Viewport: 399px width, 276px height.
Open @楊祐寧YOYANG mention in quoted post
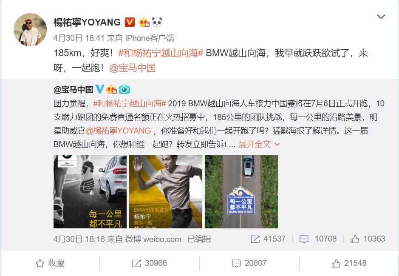point(118,131)
